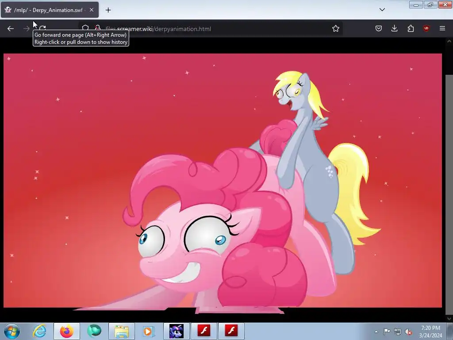The height and width of the screenshot is (340, 453).
Task: Open the first Flash Player taskbar icon
Action: tap(204, 331)
